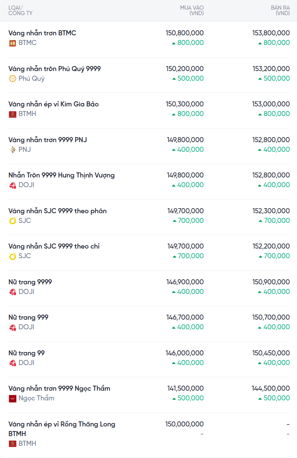The image size is (297, 458).
Task: Click BTMH logo under Kim Gia Bảo
Action: (13, 114)
